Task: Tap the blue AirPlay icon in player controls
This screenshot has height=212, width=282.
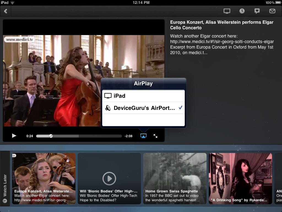Action: (x=143, y=136)
